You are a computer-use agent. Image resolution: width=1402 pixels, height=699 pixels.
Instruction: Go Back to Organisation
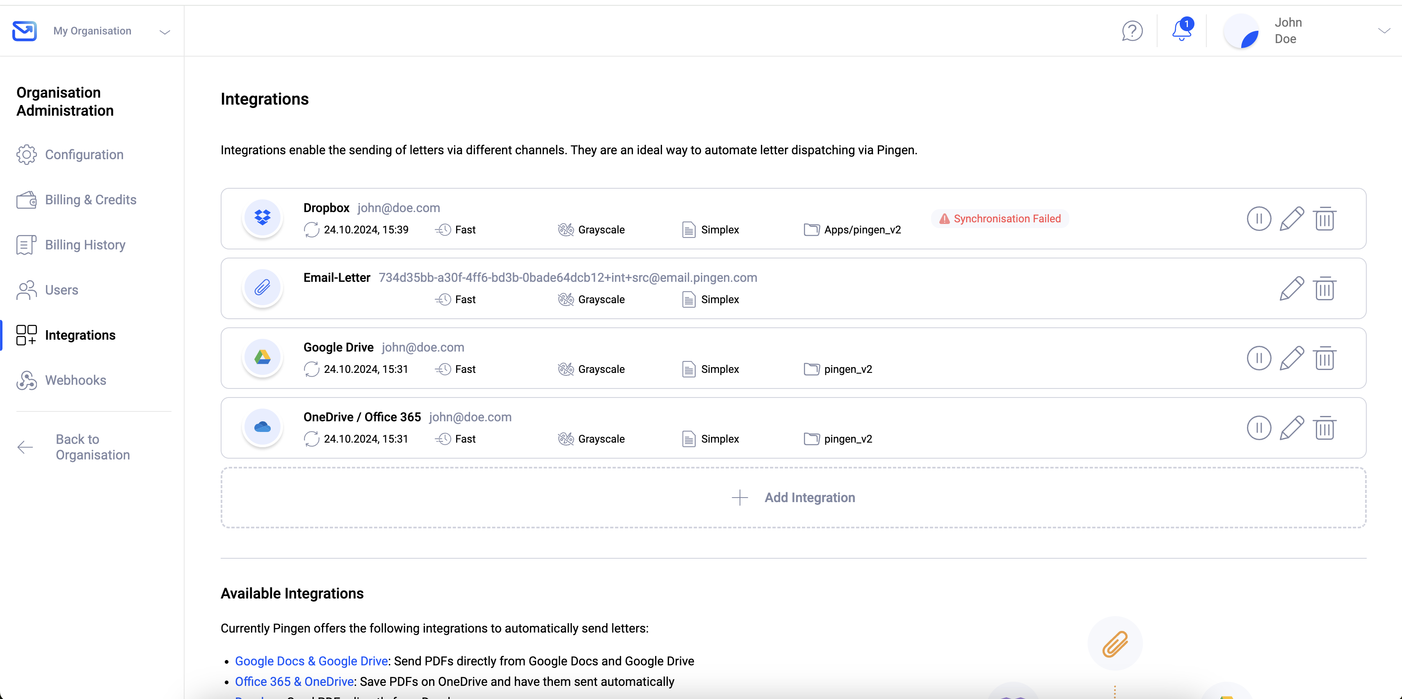pos(93,447)
